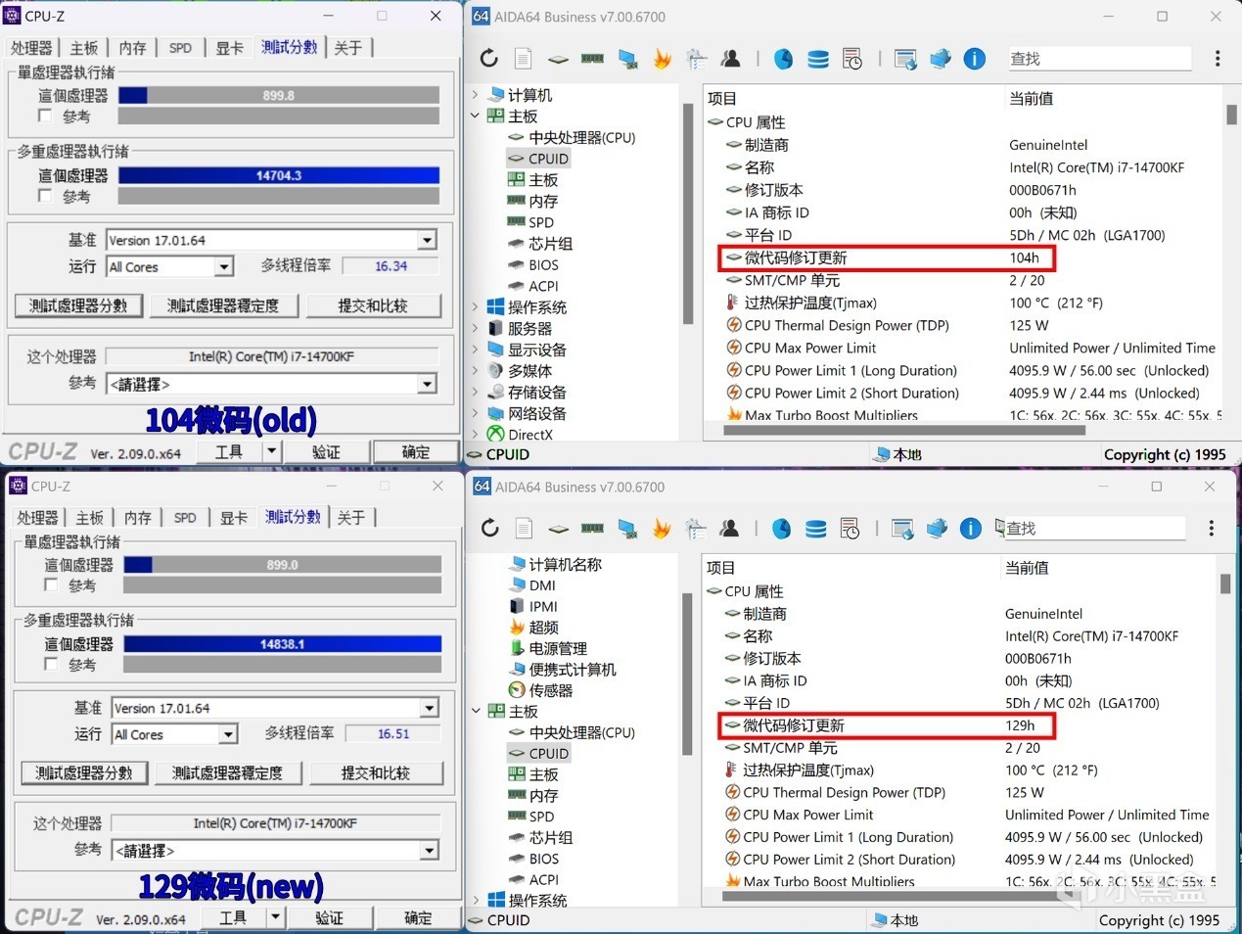Click 測試處理器穩定度 button in top CPU-Z
The image size is (1242, 934).
point(223,305)
